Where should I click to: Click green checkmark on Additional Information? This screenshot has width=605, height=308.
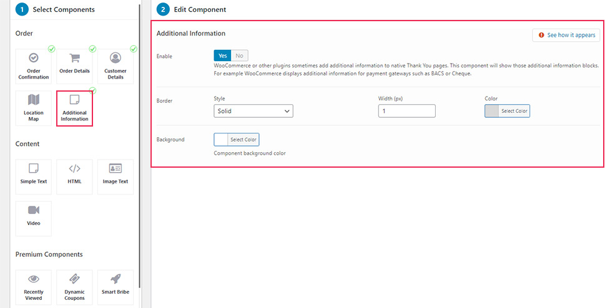point(92,90)
